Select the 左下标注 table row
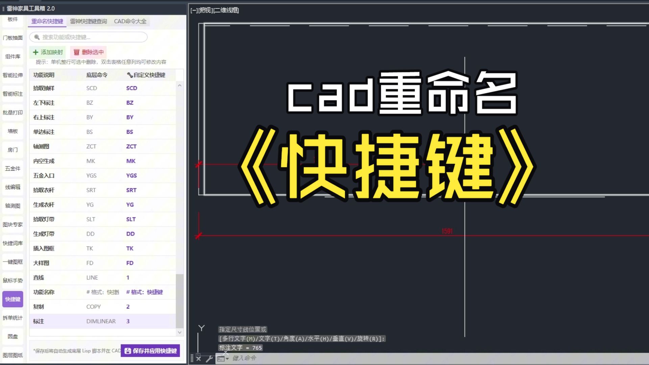The width and height of the screenshot is (649, 365). [x=102, y=103]
